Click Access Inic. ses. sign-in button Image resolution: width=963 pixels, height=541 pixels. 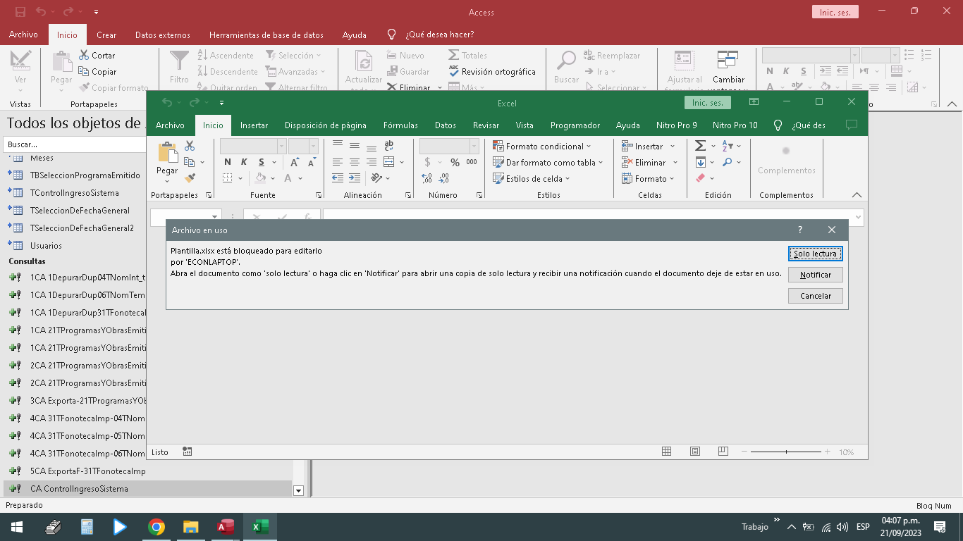[x=835, y=13]
